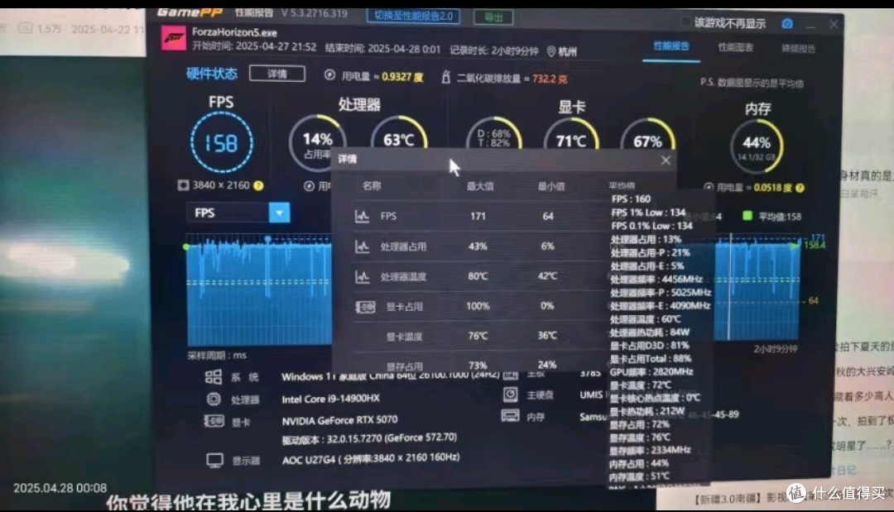Click the memory module icon beside 内存 Samsung
This screenshot has height=512, width=894.
(x=510, y=416)
